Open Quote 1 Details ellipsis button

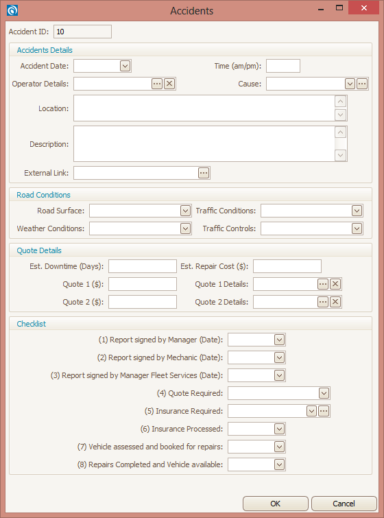point(323,284)
